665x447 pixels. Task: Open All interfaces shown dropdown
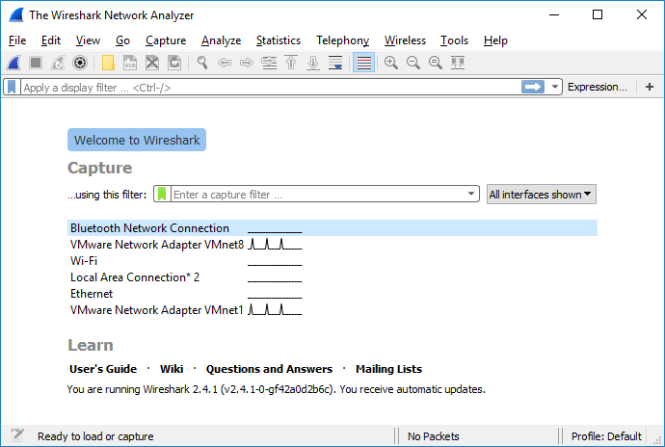[x=542, y=195]
